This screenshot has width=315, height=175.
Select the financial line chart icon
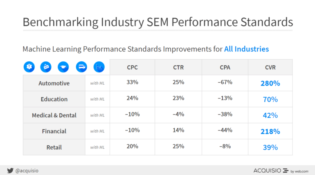(x=99, y=67)
